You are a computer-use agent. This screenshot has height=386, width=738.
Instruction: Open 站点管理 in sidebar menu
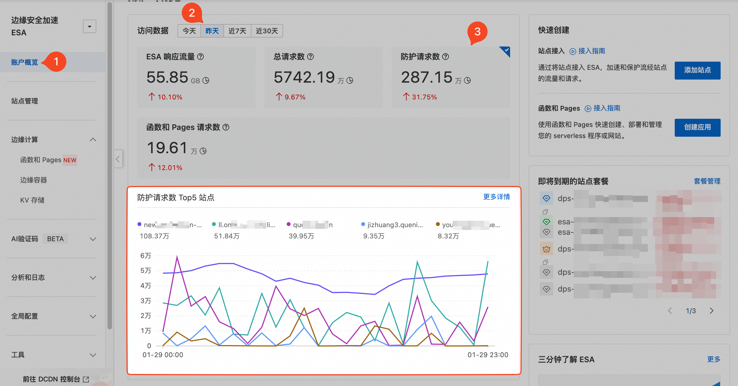25,101
